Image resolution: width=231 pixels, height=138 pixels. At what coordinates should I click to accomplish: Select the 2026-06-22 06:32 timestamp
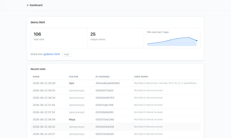click(44, 127)
